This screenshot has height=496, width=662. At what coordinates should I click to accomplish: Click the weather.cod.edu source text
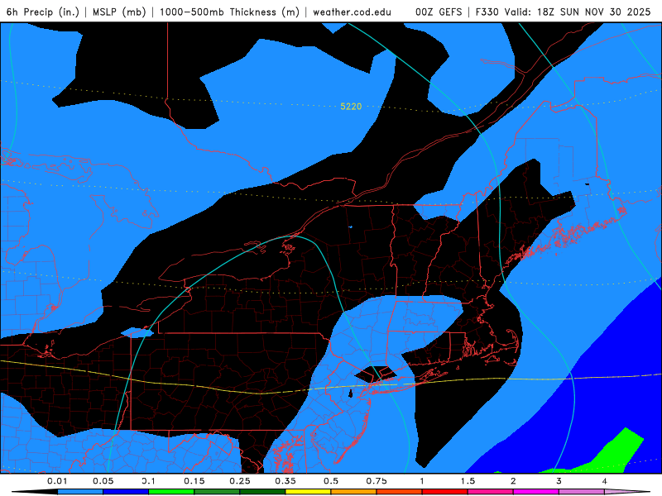pos(352,12)
